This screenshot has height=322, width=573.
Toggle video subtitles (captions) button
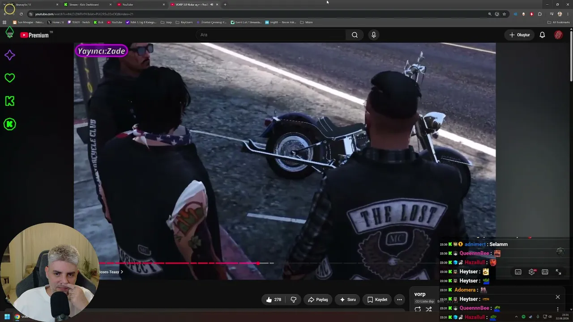click(x=518, y=272)
